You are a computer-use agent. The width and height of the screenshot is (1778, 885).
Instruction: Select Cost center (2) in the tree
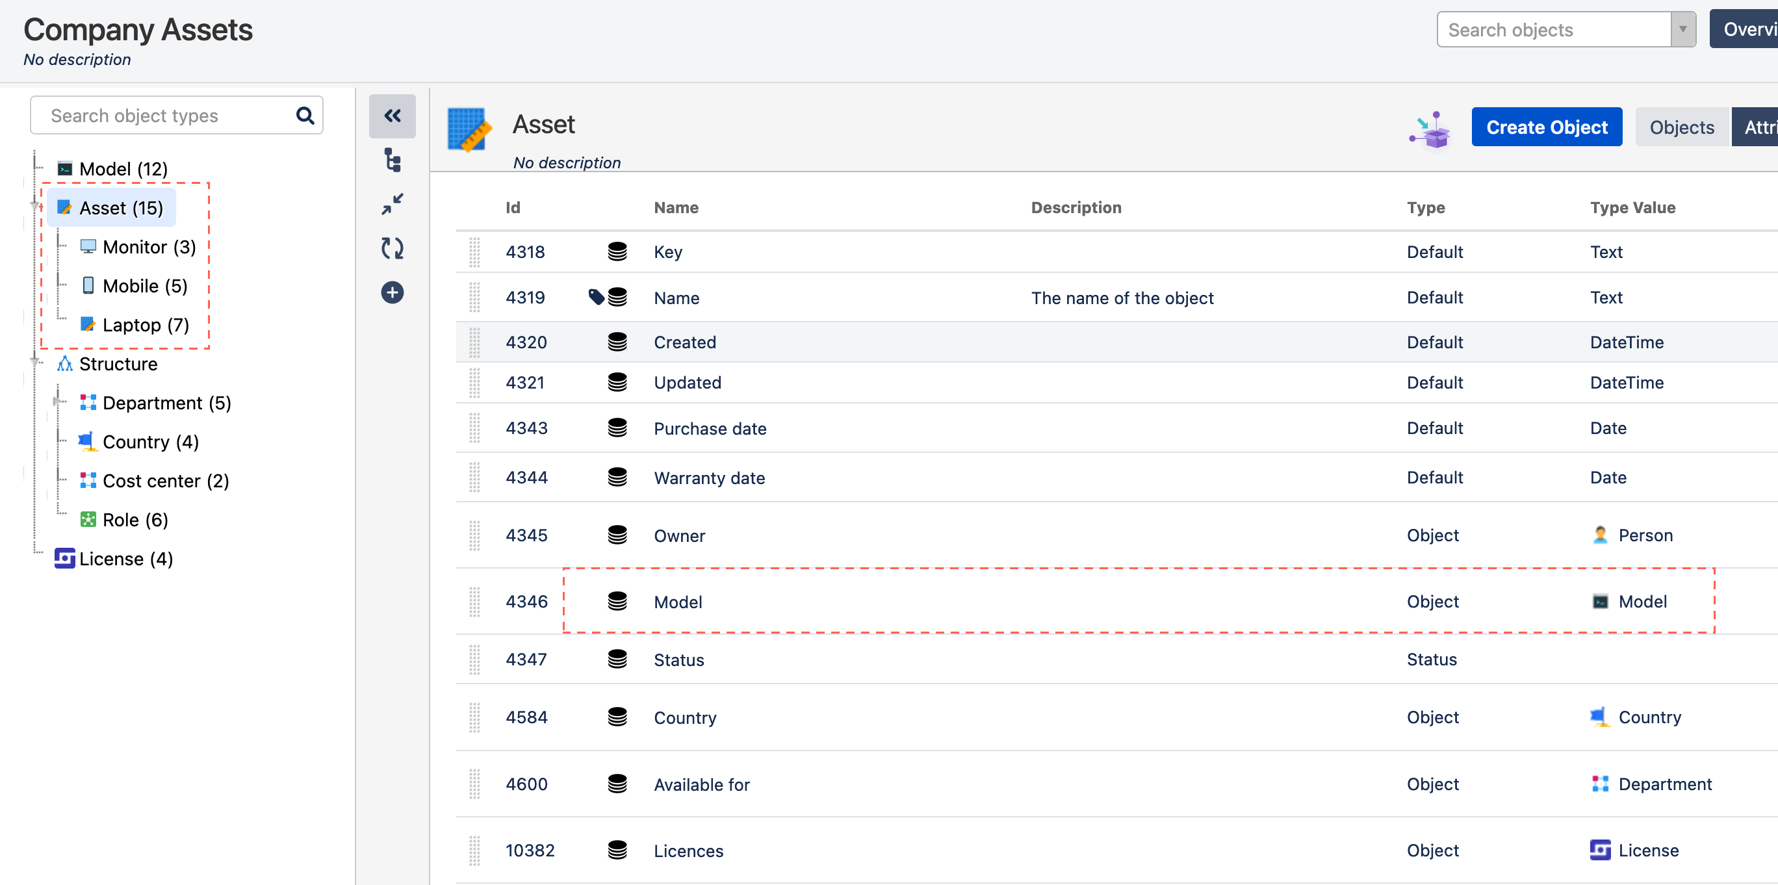(166, 480)
